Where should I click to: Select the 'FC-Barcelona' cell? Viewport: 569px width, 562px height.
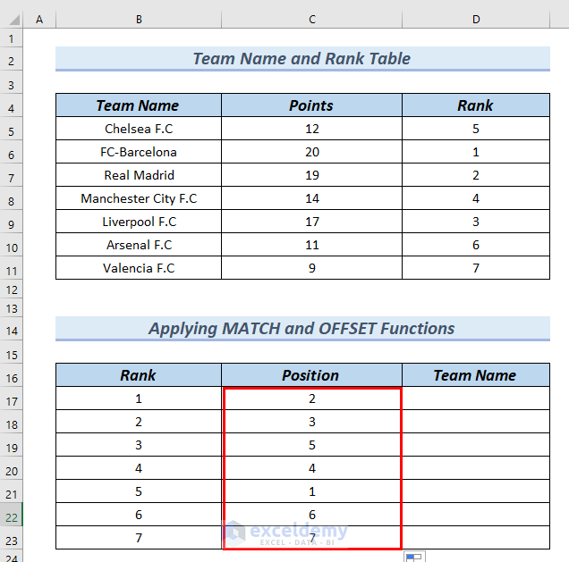[x=139, y=152]
